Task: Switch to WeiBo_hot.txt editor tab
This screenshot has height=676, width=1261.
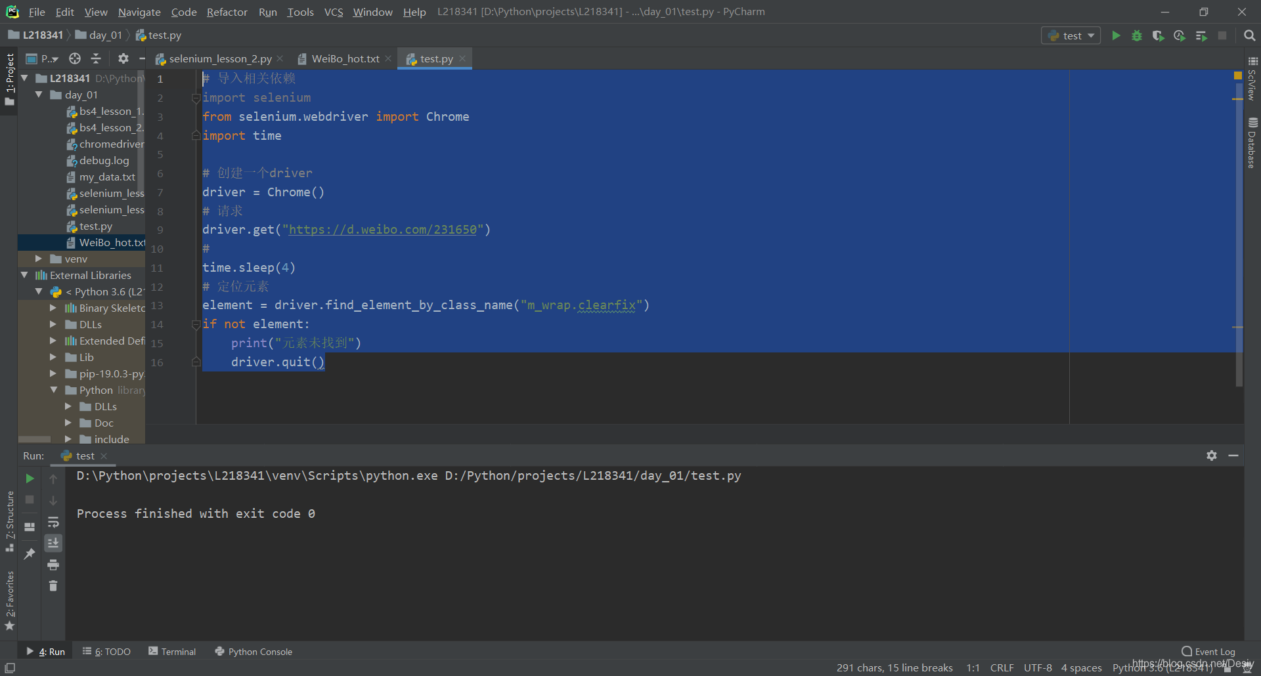Action: [345, 59]
